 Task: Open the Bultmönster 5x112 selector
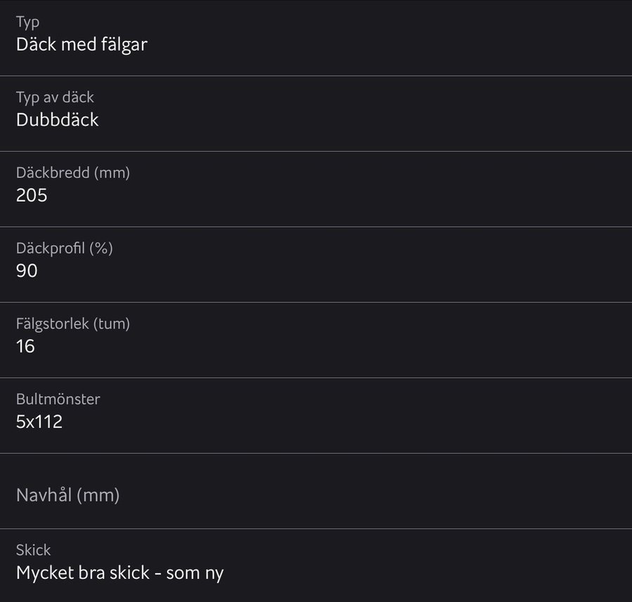(x=316, y=415)
